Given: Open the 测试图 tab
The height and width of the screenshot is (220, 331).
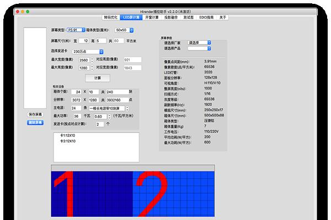Looking at the screenshot, I should click(188, 18).
